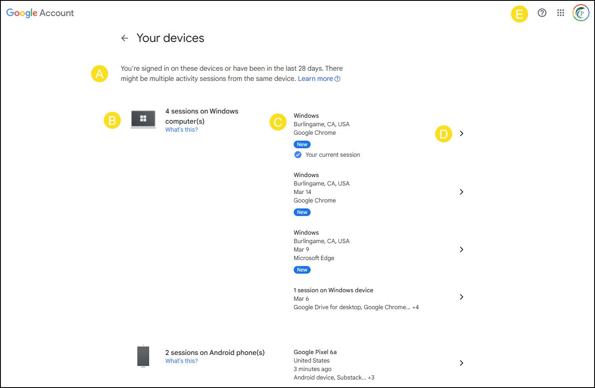
Task: Click the Windows logo device icon
Action: (x=143, y=119)
